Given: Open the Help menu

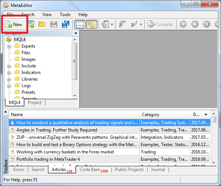Looking at the screenshot, I should (83, 15).
